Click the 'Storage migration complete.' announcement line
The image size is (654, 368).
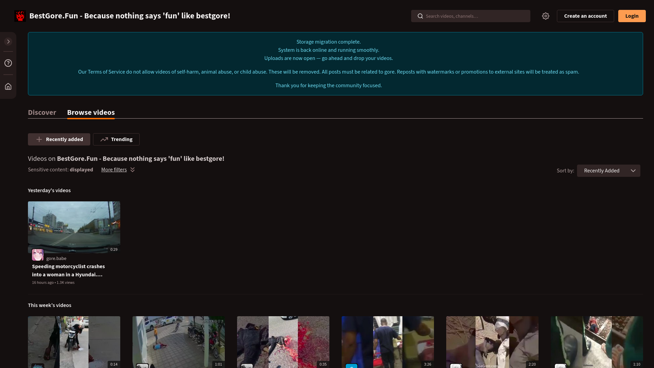pos(329,42)
